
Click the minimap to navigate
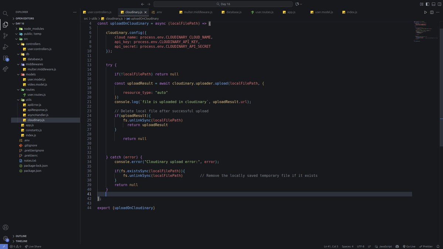point(425,31)
